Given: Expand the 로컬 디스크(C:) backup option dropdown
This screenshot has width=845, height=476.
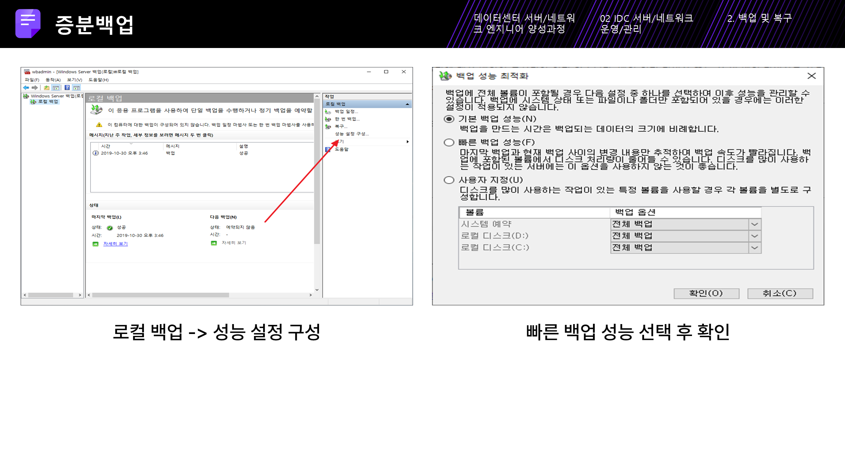Looking at the screenshot, I should pos(754,248).
